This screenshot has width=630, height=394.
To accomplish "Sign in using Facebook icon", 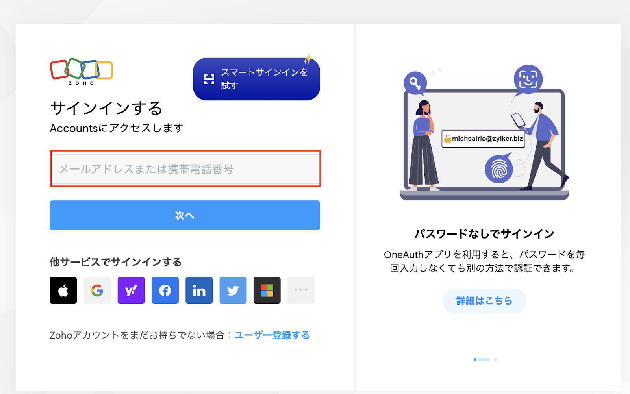I will click(x=165, y=290).
